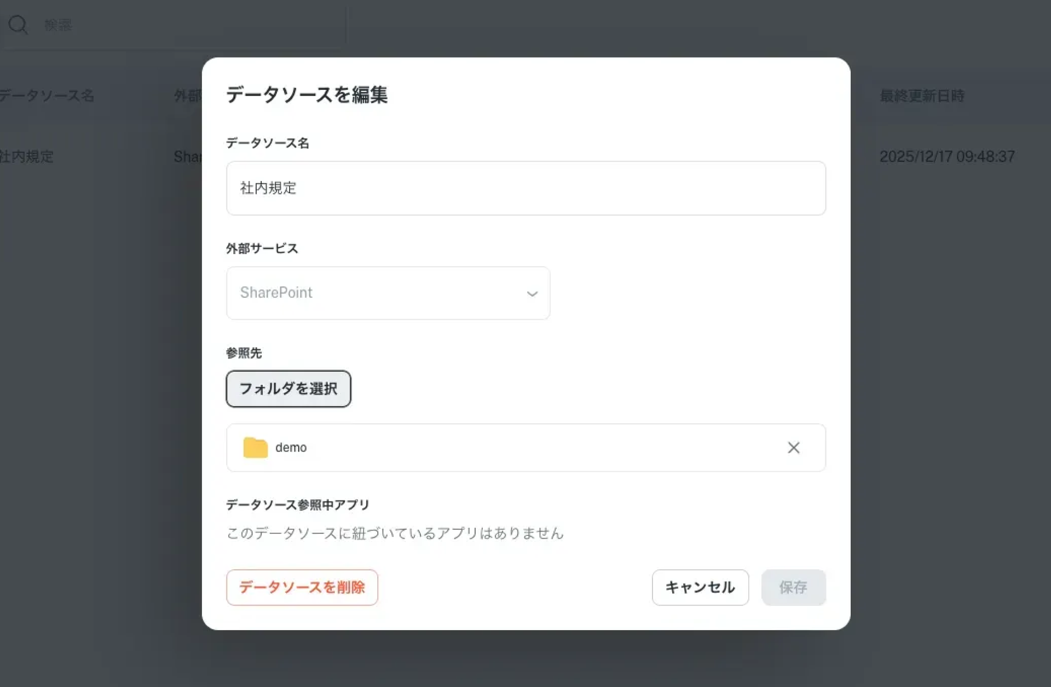Click the 最終更新日時 column header
This screenshot has height=687, width=1051.
(x=922, y=96)
